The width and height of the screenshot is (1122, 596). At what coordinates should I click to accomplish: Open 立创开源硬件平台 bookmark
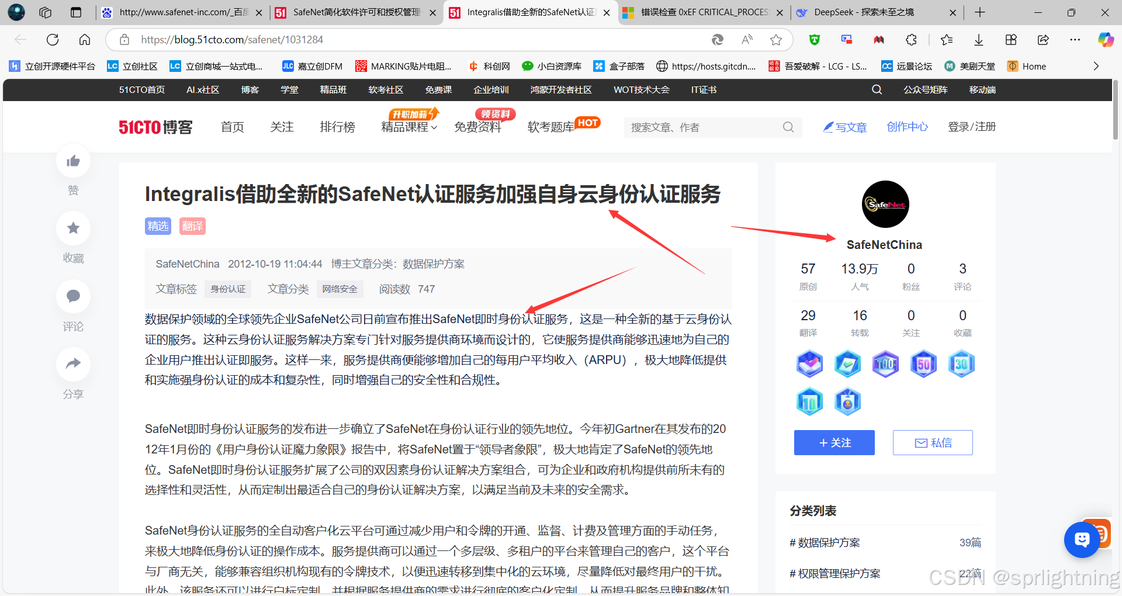(52, 66)
